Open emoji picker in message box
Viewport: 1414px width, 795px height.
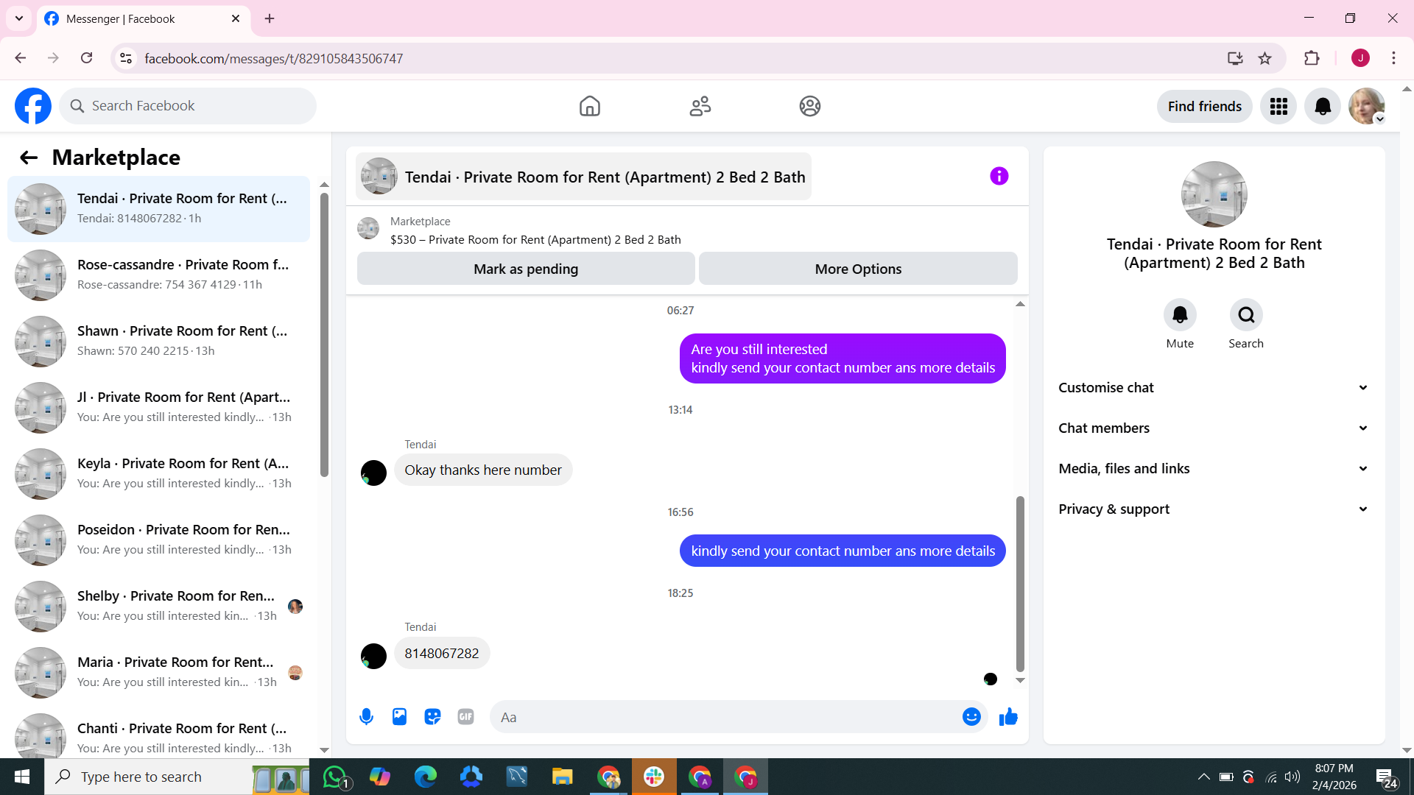tap(971, 717)
